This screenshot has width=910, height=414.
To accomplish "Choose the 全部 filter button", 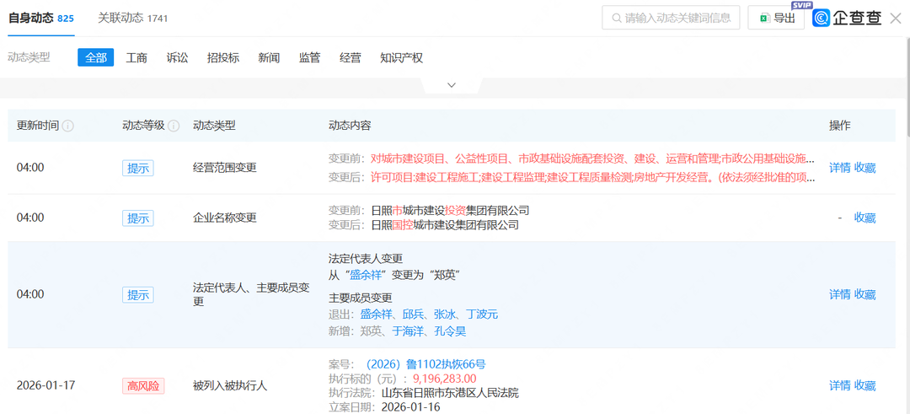I will 95,57.
